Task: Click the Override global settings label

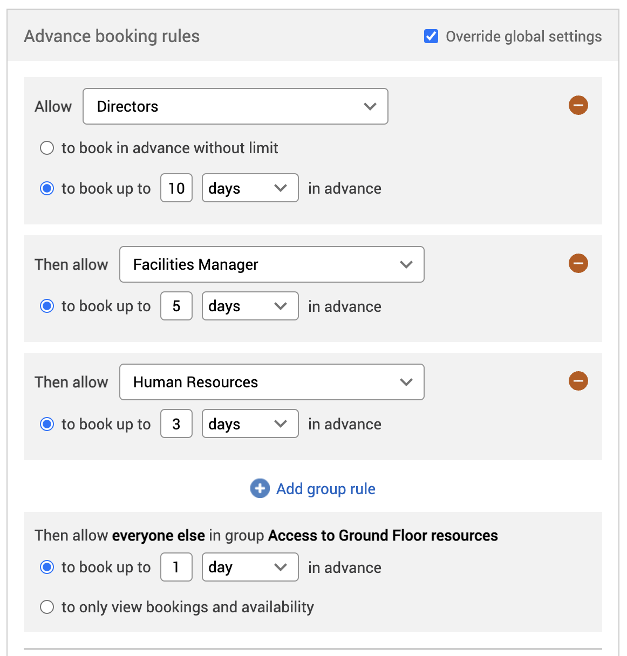Action: tap(523, 37)
